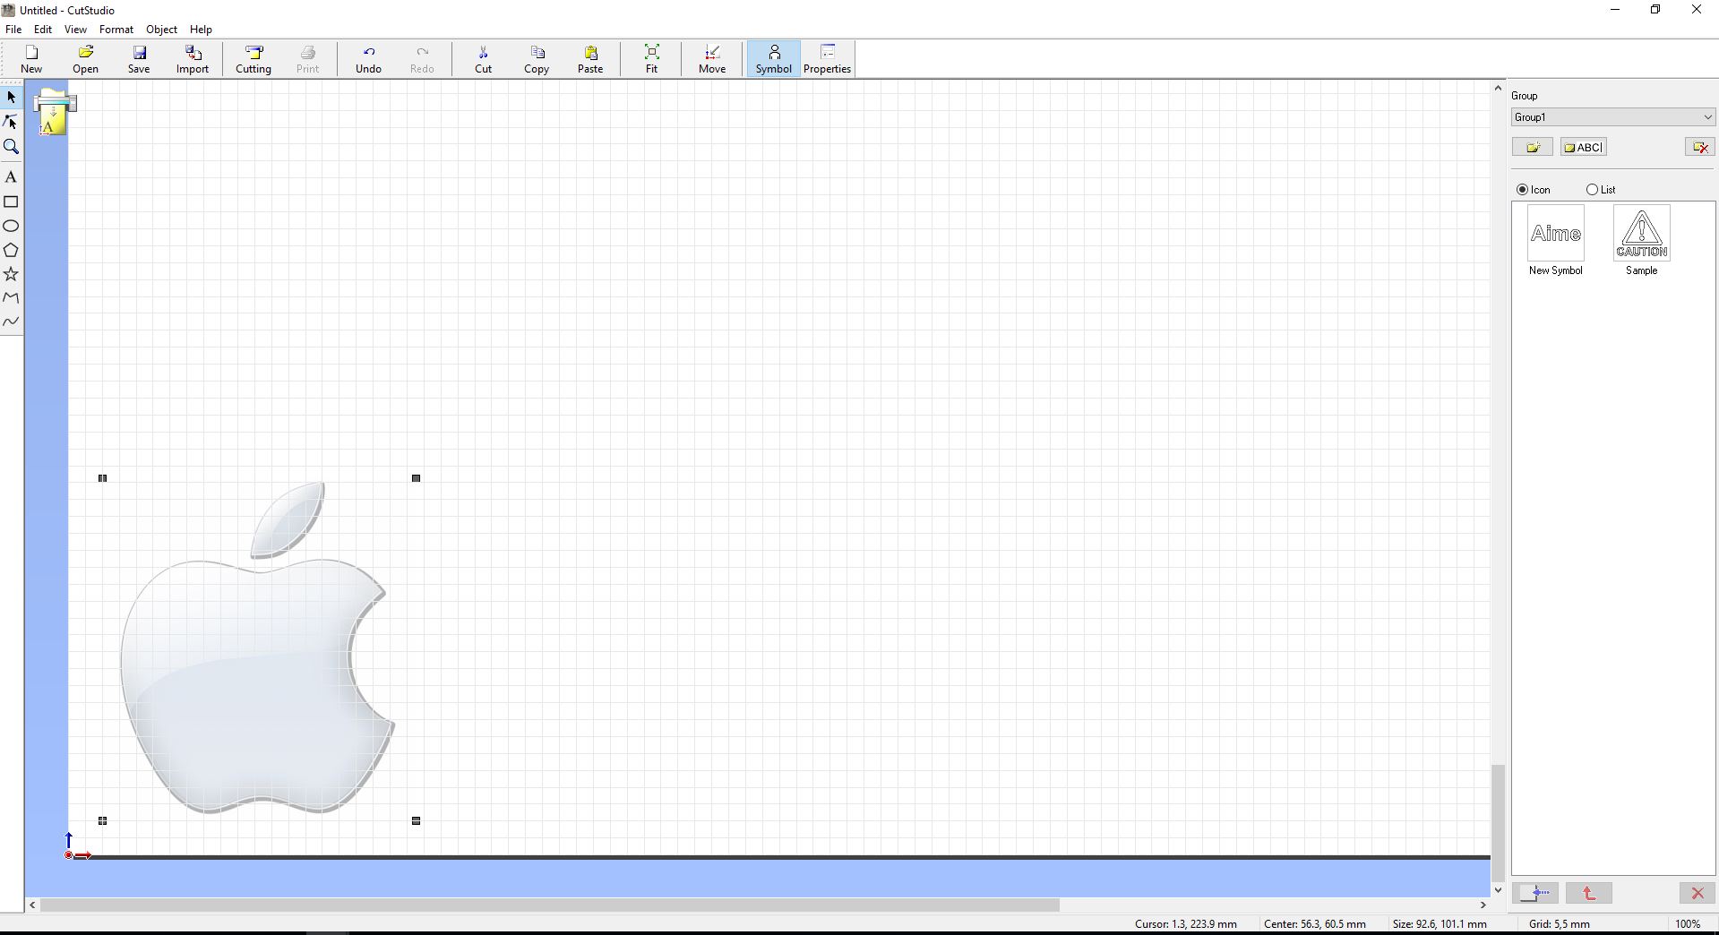The height and width of the screenshot is (935, 1719).
Task: Click the canvas scroll right arrow
Action: pyautogui.click(x=1483, y=905)
